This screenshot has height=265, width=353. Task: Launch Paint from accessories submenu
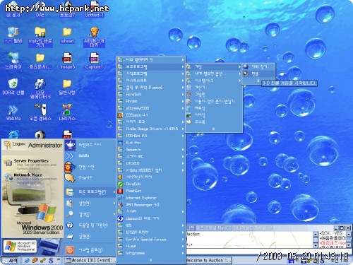[x=214, y=95]
